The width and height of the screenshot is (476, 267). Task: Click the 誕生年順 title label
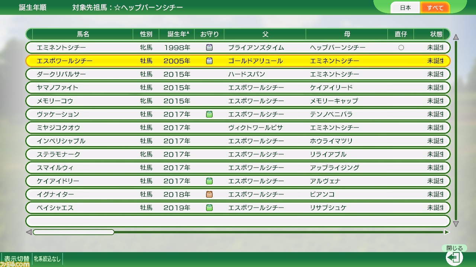click(33, 7)
